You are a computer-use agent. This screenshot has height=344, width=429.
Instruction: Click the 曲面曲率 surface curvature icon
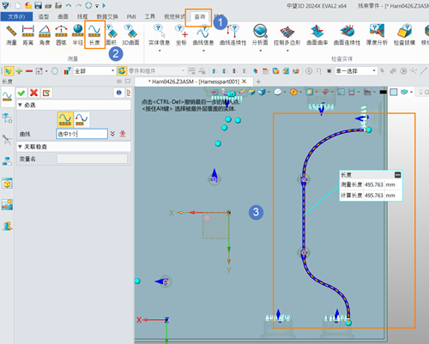317,35
